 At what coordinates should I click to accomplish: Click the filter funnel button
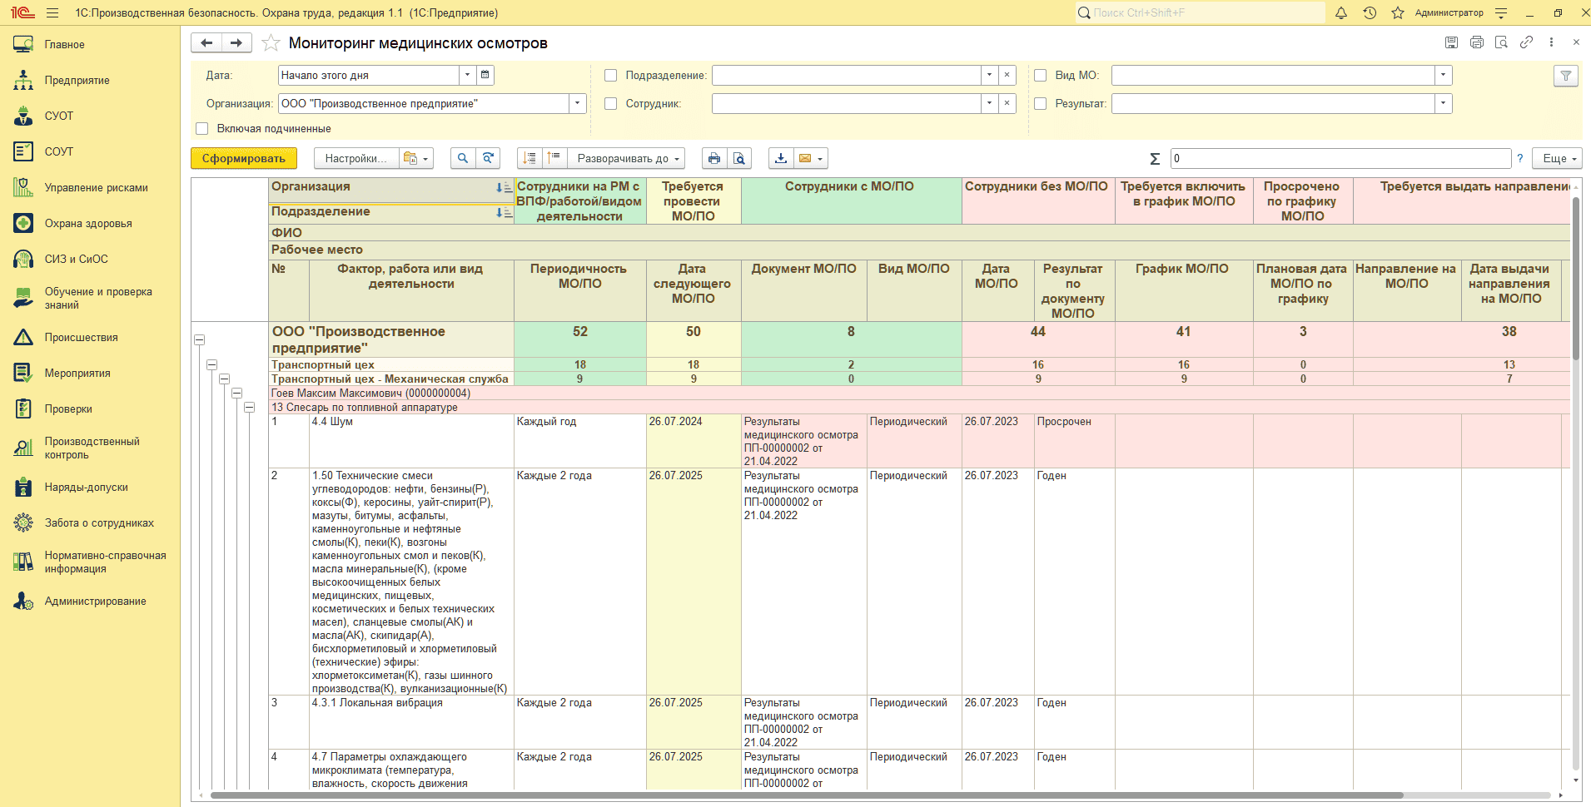(x=1566, y=76)
